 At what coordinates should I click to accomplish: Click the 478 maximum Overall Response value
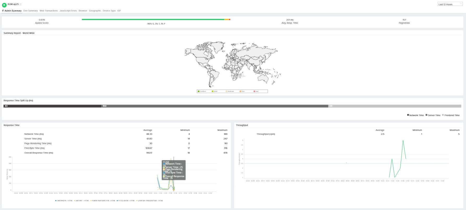pos(225,153)
